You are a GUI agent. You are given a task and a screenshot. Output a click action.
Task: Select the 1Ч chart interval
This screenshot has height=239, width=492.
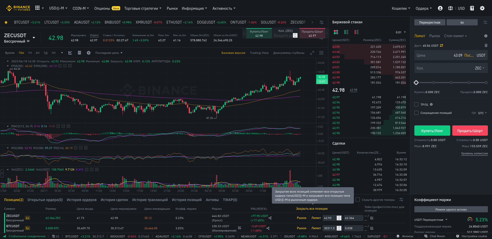pyautogui.click(x=30, y=53)
